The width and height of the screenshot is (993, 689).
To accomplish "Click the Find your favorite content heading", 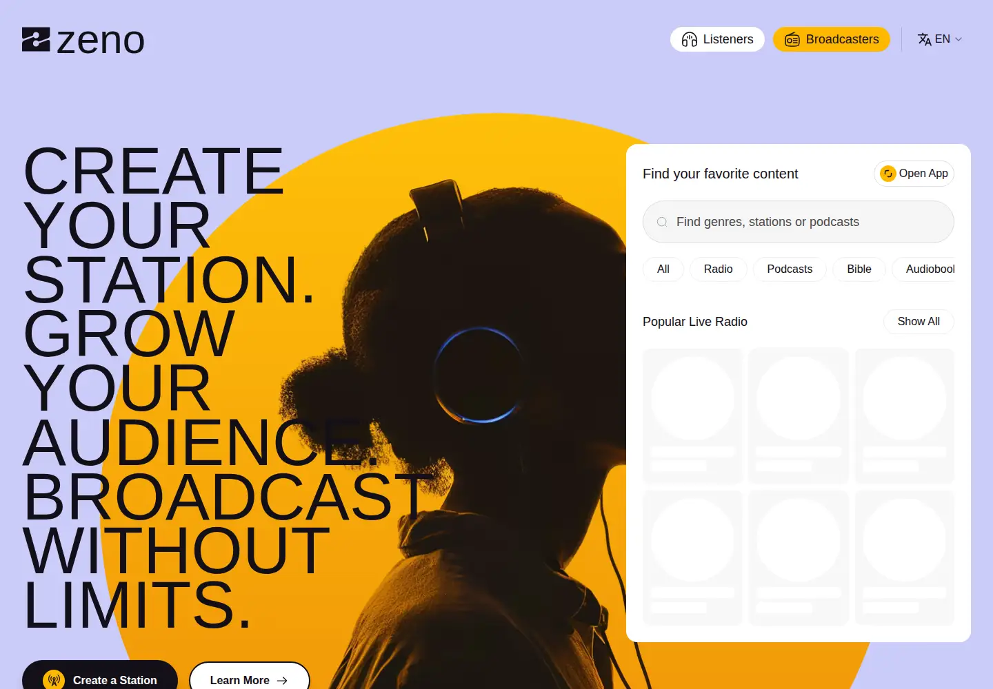I will click(721, 174).
